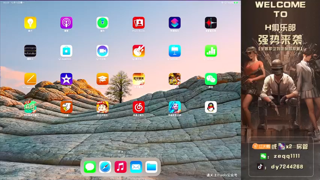Launch the Clips video app

point(102,51)
